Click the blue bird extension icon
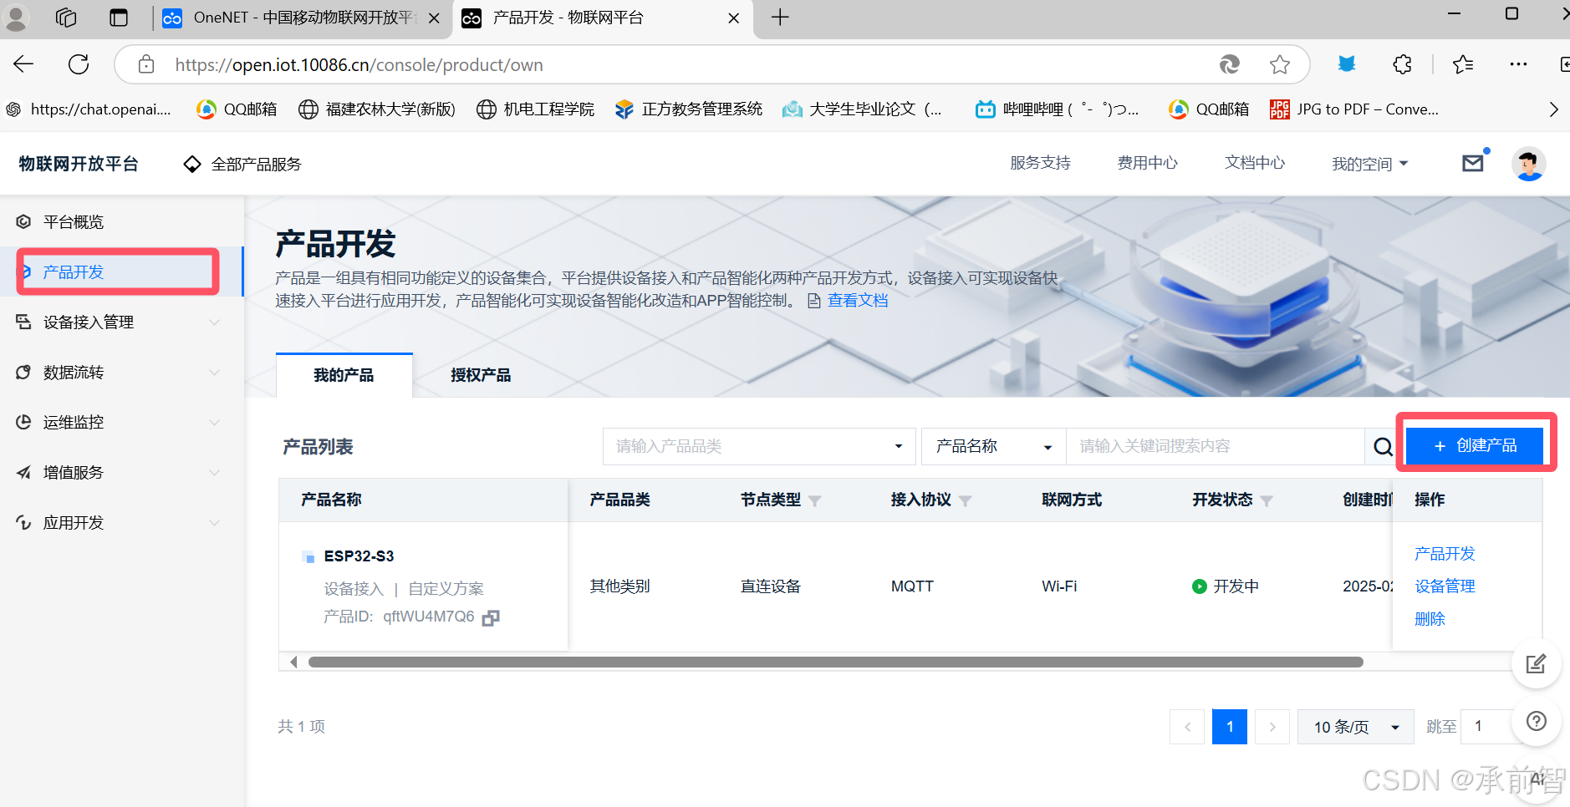The width and height of the screenshot is (1570, 807). pos(1346,64)
